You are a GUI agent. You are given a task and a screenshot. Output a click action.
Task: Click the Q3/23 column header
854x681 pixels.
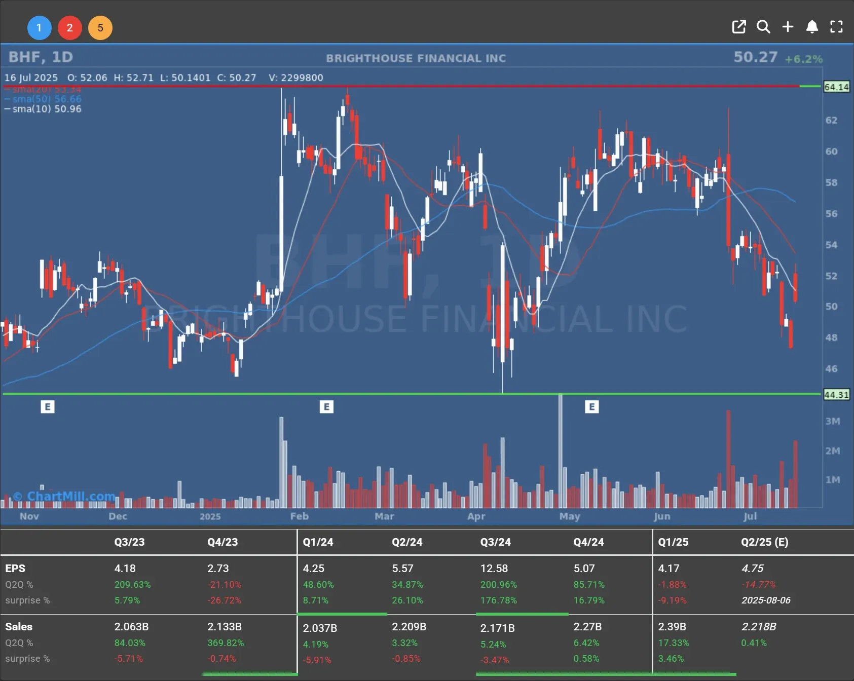click(129, 542)
